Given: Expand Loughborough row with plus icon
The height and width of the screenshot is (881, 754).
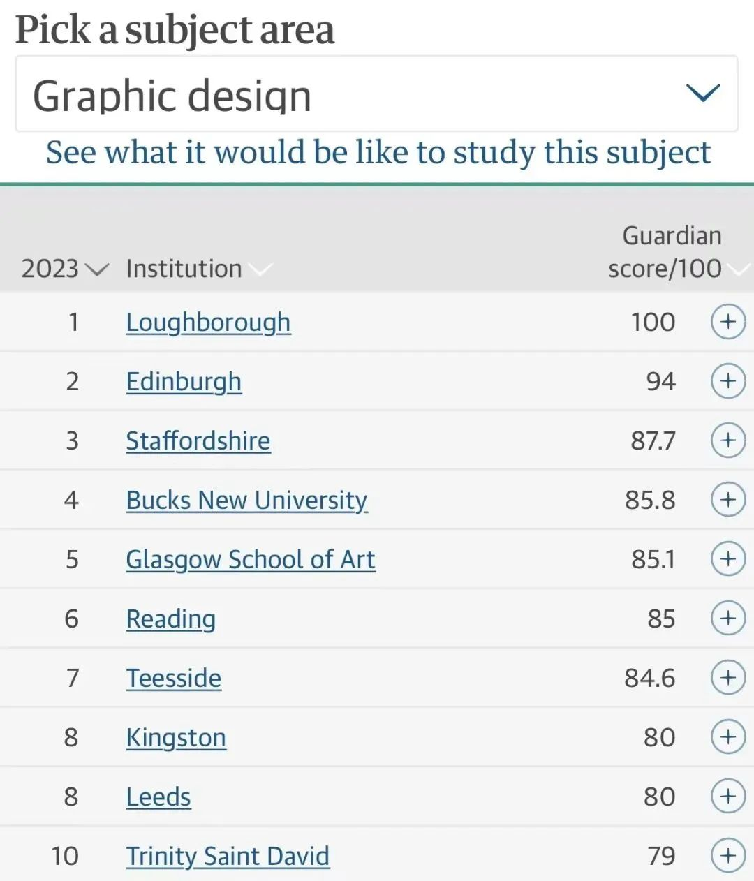Looking at the screenshot, I should (727, 322).
